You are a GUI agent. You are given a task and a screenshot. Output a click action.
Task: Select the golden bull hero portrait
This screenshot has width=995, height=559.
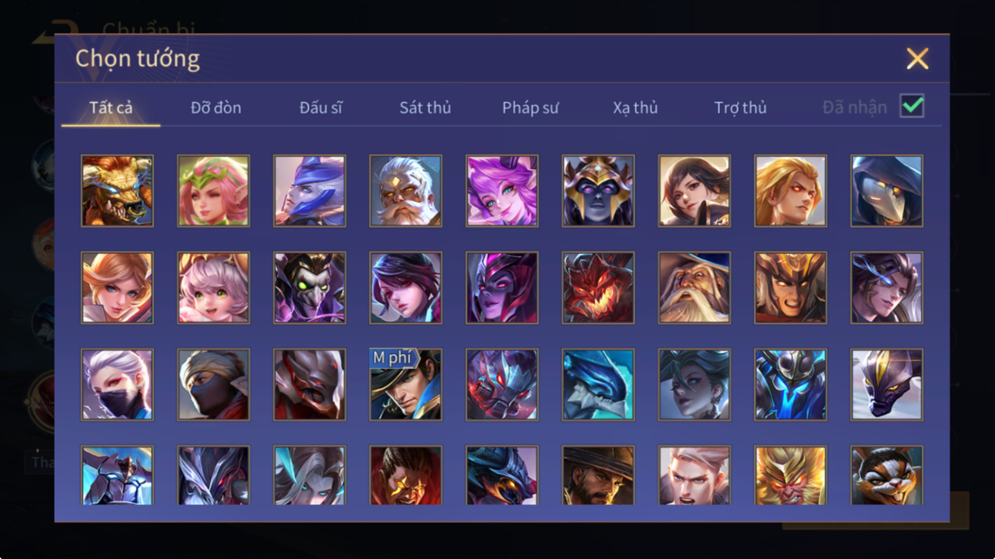117,191
